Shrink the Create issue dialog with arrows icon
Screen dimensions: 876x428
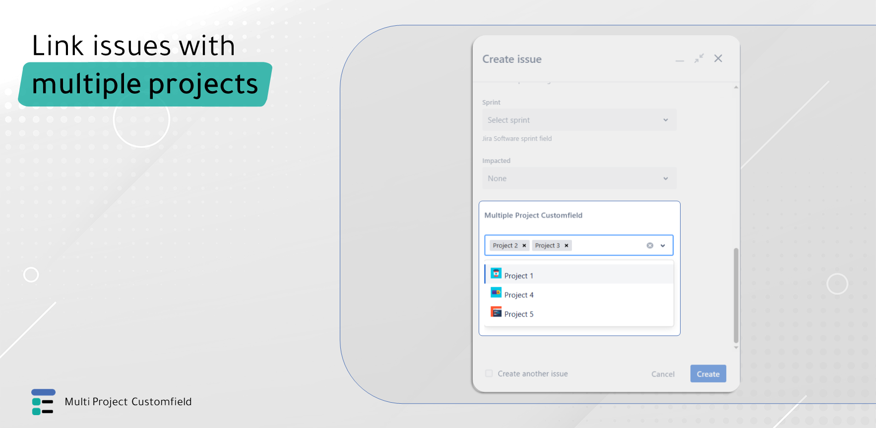pos(699,58)
